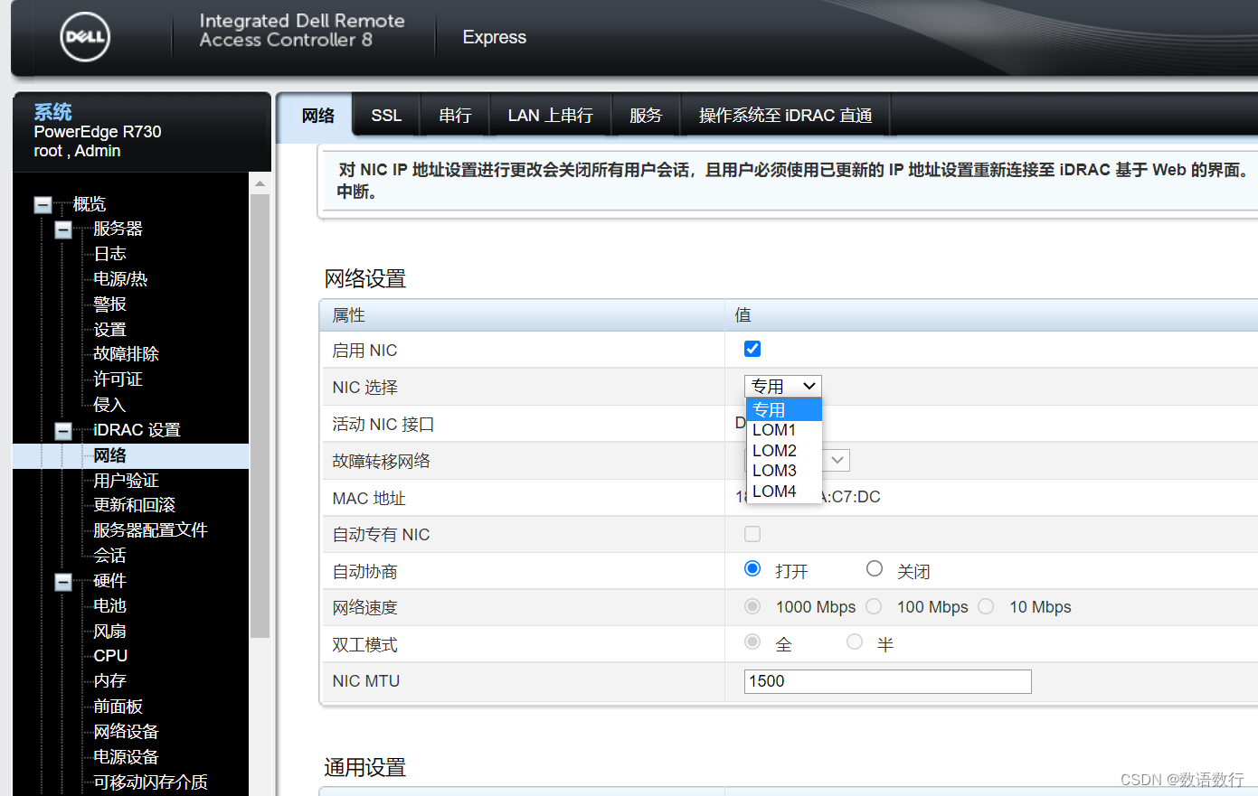
Task: Collapse the iDRAC 设置 branch
Action: (62, 430)
